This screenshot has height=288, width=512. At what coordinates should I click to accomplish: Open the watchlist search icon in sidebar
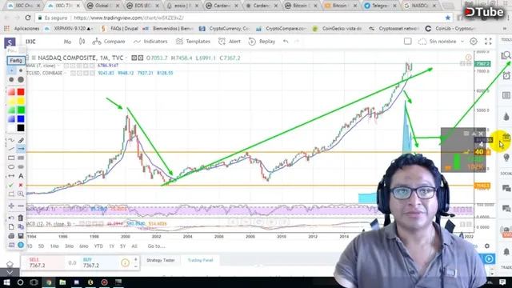(506, 55)
